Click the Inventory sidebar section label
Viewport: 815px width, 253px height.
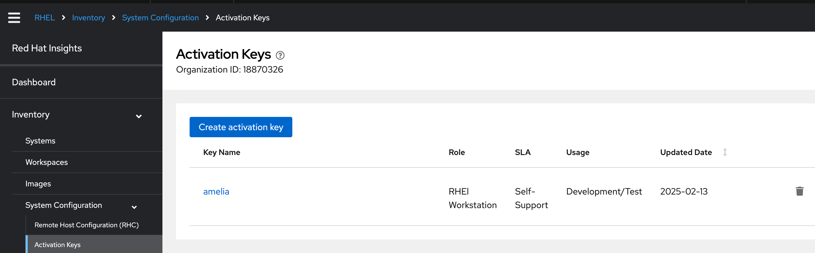(x=31, y=114)
